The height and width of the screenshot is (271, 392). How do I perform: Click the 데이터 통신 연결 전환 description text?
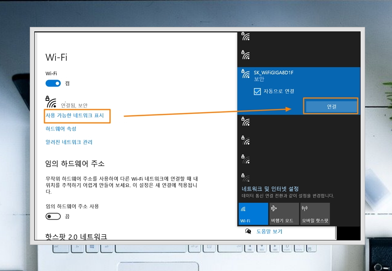tap(288, 195)
